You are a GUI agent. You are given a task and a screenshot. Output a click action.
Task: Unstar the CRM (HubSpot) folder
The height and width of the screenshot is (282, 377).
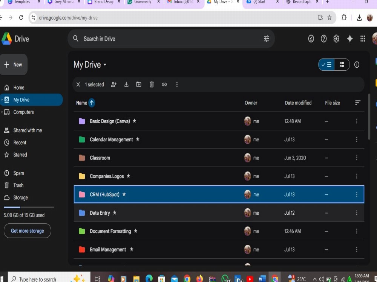[x=124, y=194]
